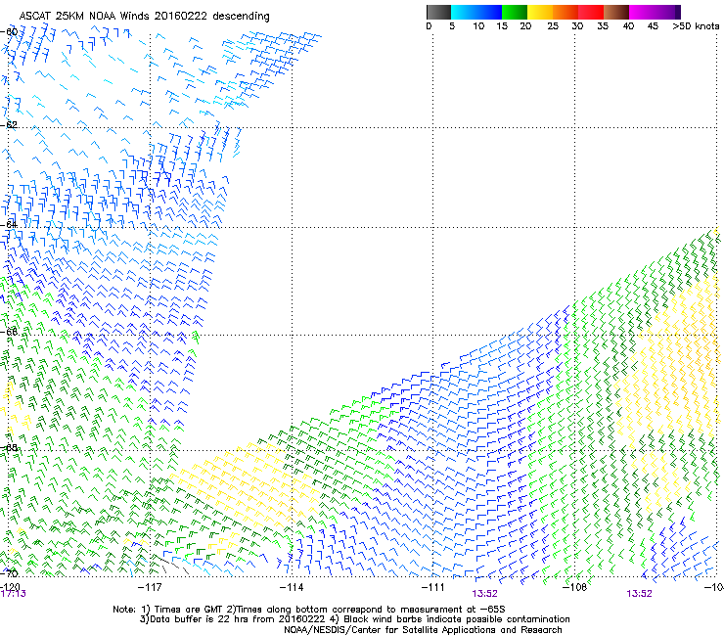Click the cyan 5-10 knots legend segment
Screen dimensions: 724x636
click(464, 12)
